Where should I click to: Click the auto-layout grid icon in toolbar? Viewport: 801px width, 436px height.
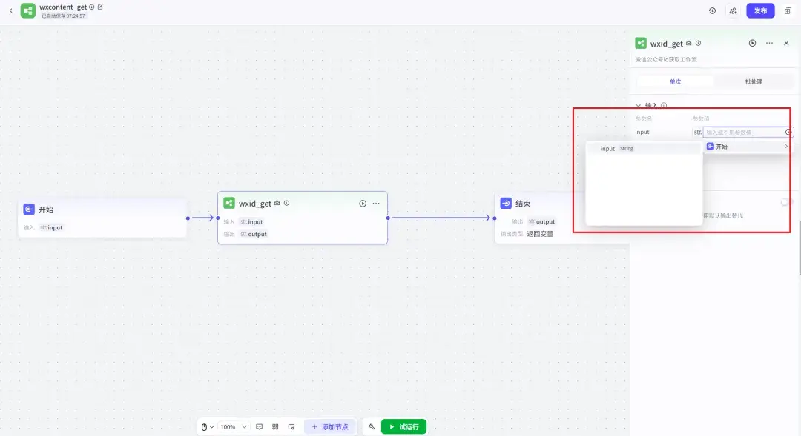tap(275, 427)
